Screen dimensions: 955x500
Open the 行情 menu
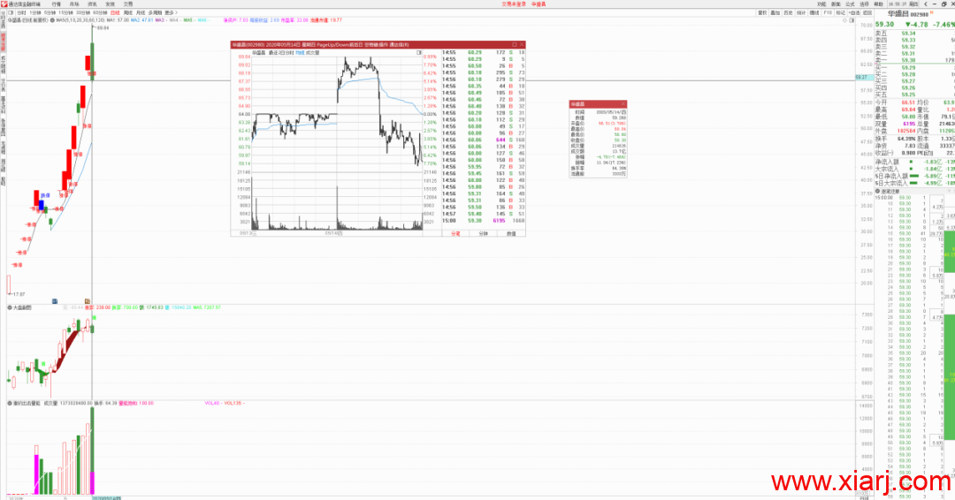click(x=57, y=4)
